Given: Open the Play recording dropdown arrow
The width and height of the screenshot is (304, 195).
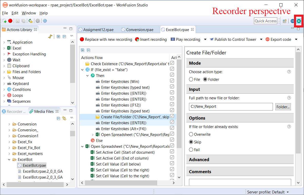Looking at the screenshot, I should [x=205, y=40].
